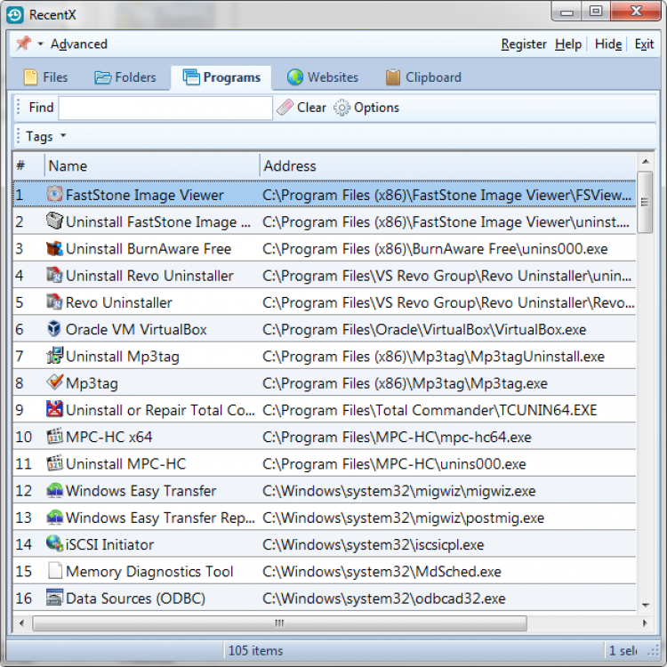Select the iSCSI Initiator name
Screen dimensions: 667x667
click(109, 545)
